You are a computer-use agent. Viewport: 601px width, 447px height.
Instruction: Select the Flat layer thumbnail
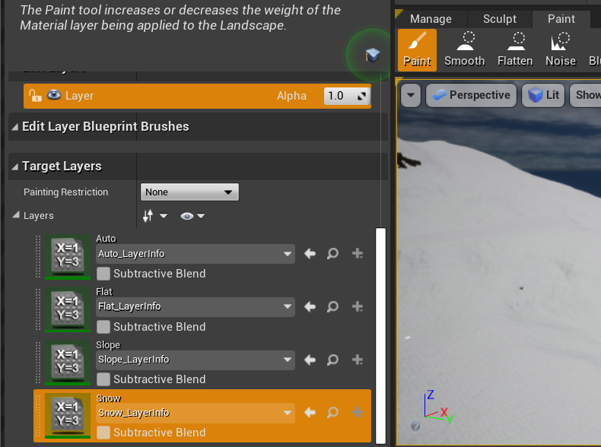pos(68,309)
